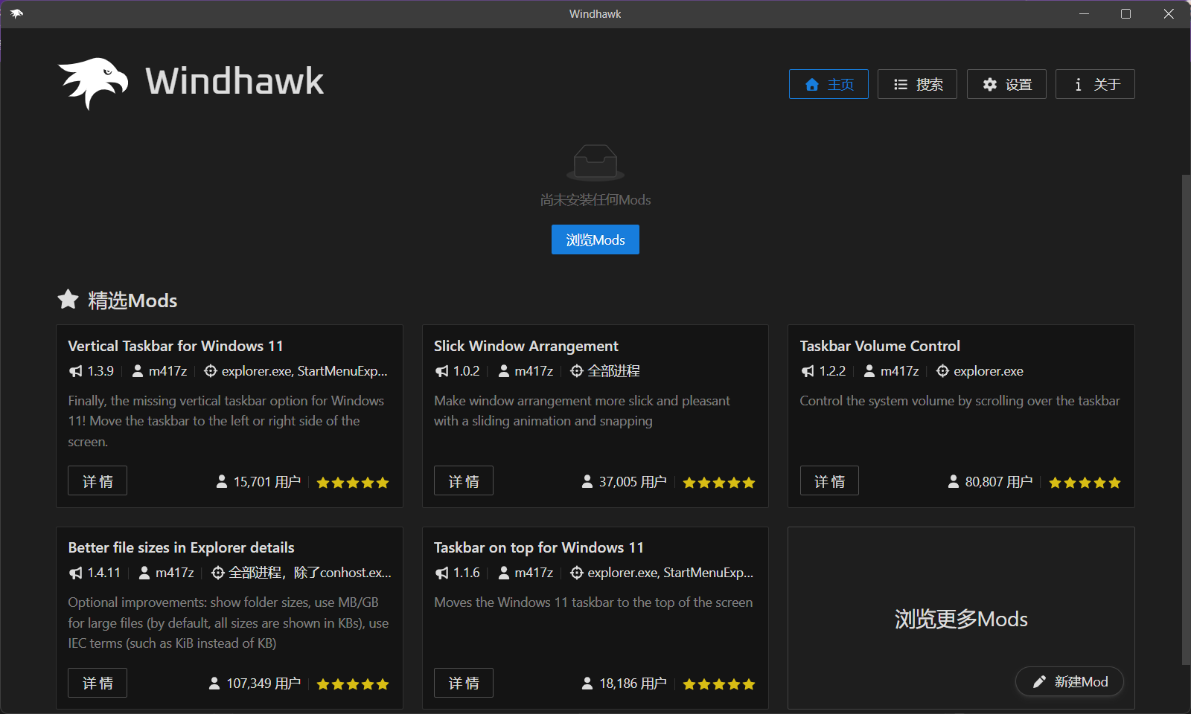The width and height of the screenshot is (1191, 714).
Task: Open the 关于 about tab
Action: click(1095, 84)
